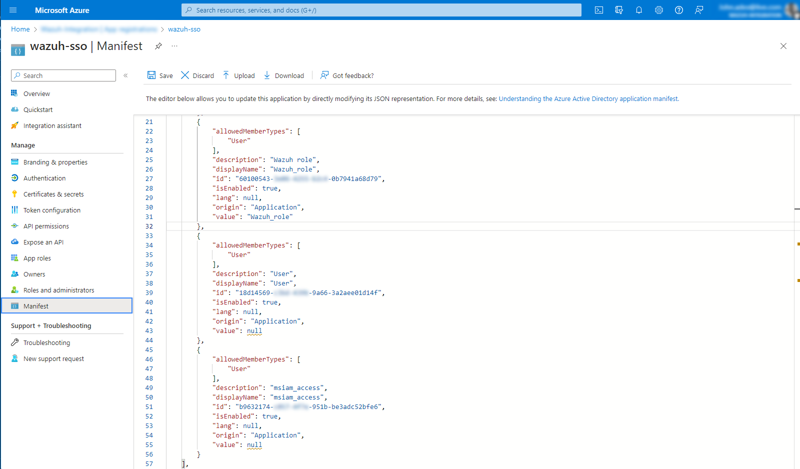
Task: Open the more options ellipsis next to title
Action: coord(174,46)
